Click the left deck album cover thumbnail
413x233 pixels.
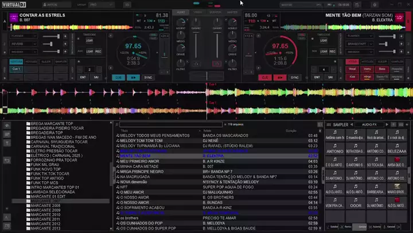tap(13, 19)
